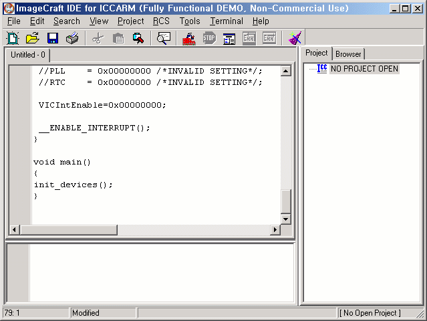Viewport: 427px width, 321px height.
Task: Click the Modified status bar field
Action: [x=103, y=313]
